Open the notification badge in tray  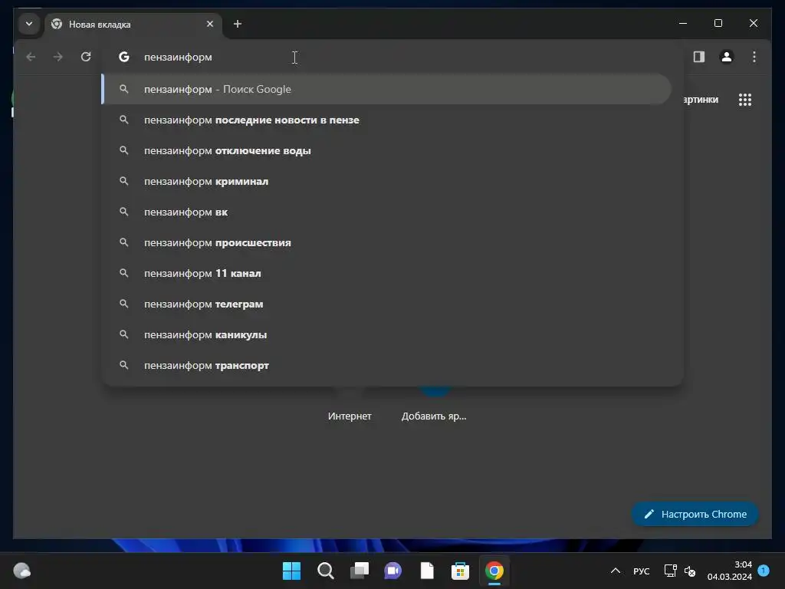(x=764, y=571)
